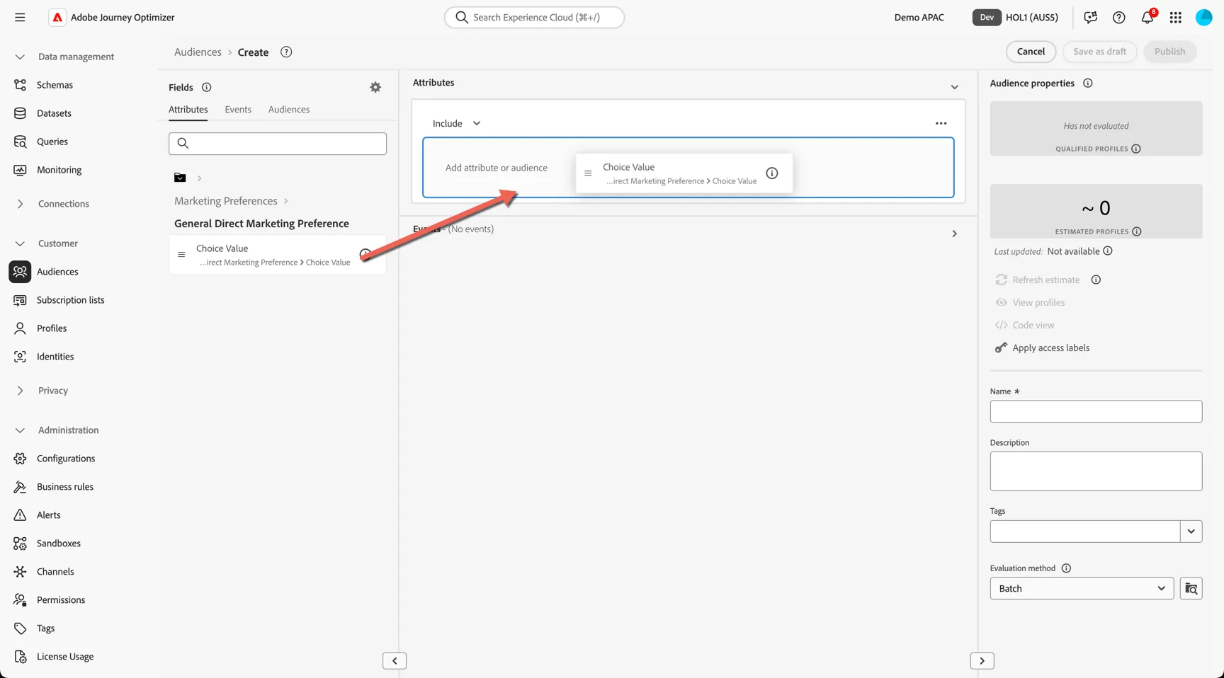Open the help icon in top bar
This screenshot has height=678, width=1224.
tap(1118, 17)
